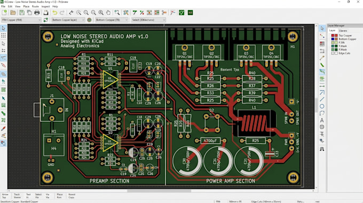Select the Draw line tool

click(322, 99)
